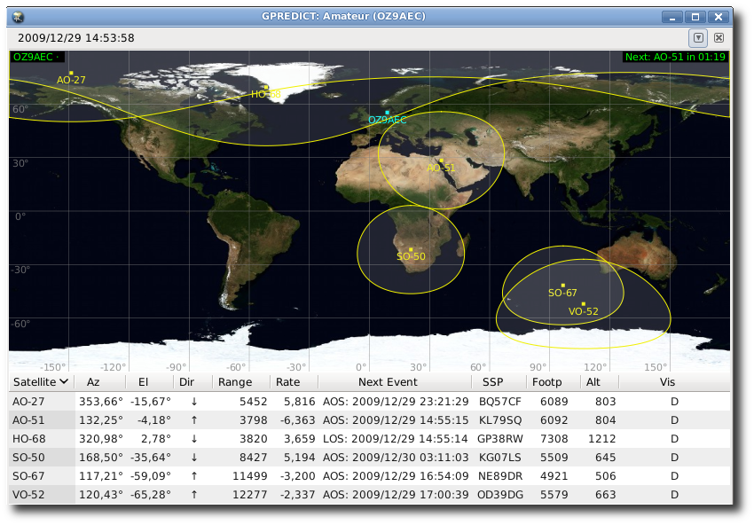754x525 pixels.
Task: Click the SO-67 satellite marker on map
Action: (563, 286)
